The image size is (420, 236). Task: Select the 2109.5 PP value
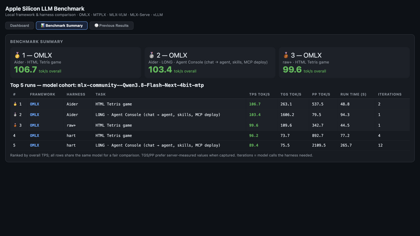pyautogui.click(x=319, y=146)
